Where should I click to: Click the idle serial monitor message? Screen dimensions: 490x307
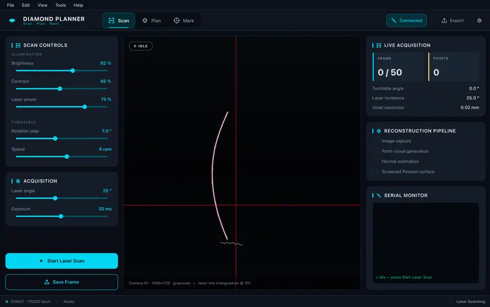coord(404,278)
